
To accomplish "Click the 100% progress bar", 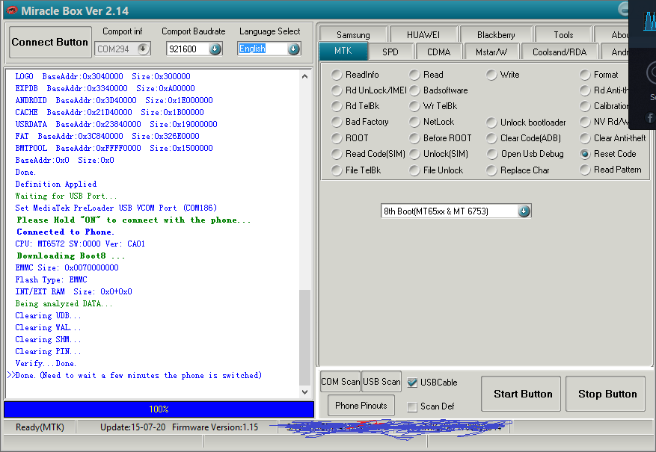I will tap(159, 409).
